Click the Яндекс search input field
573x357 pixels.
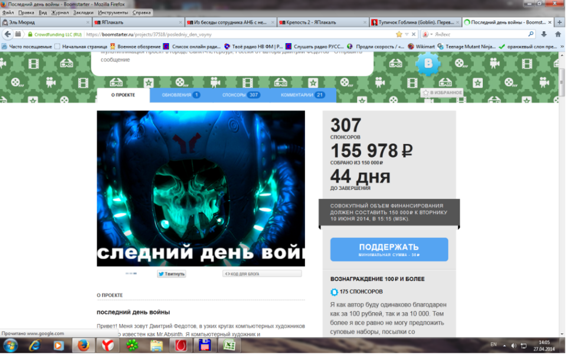(x=480, y=34)
